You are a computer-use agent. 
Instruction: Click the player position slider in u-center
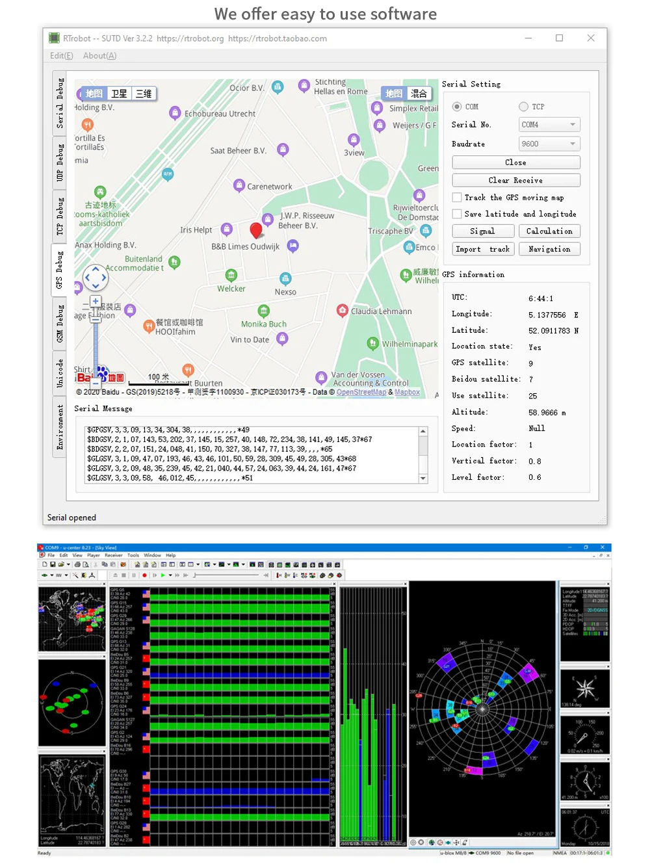[226, 575]
